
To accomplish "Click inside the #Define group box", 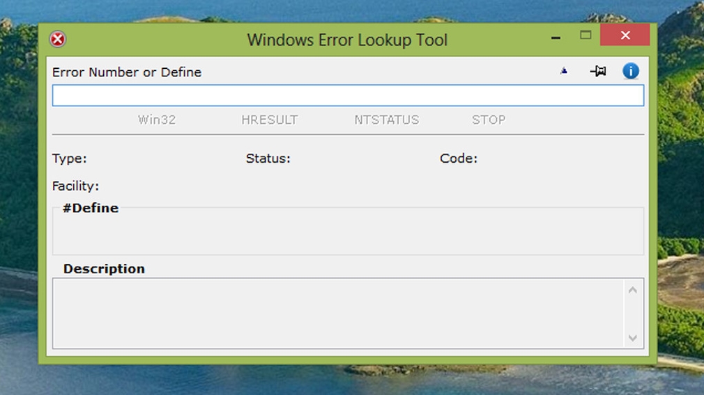I will (348, 234).
